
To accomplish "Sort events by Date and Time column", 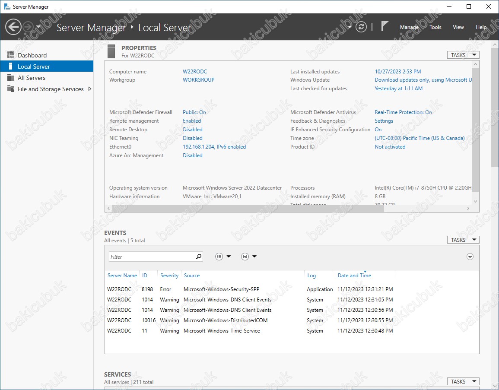I will [354, 276].
